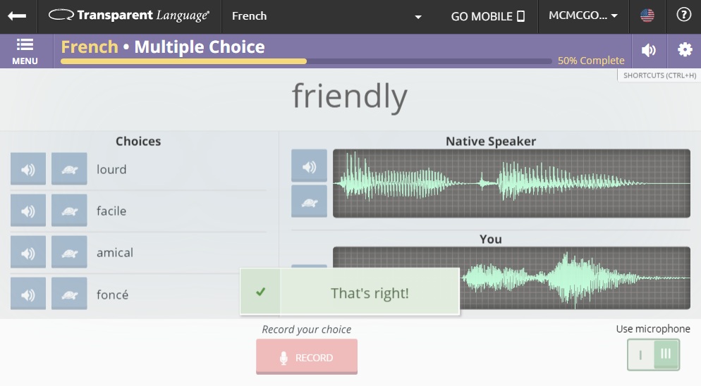Play audio for the word amical

click(x=28, y=253)
